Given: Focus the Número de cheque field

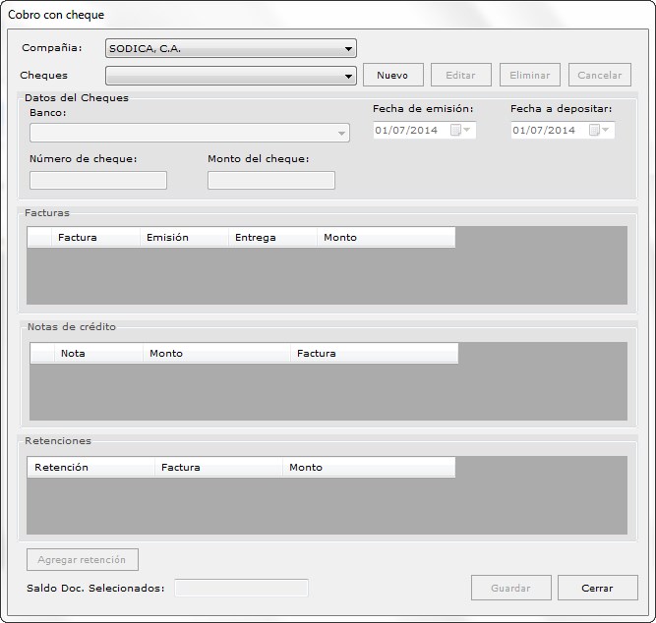Looking at the screenshot, I should pos(98,180).
